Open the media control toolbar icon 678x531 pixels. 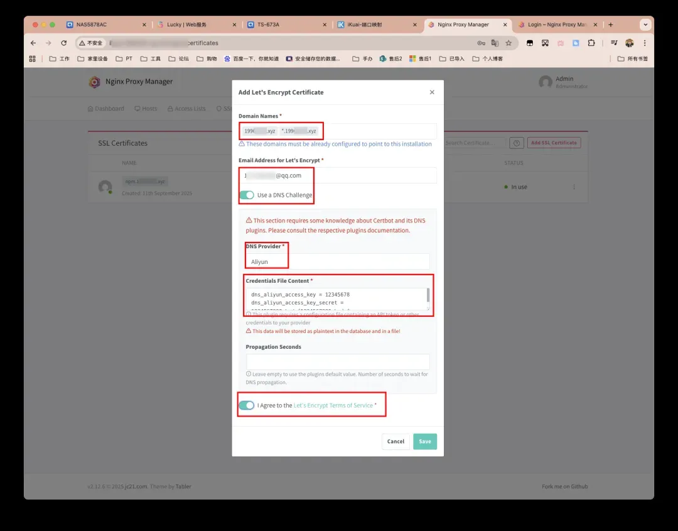(x=614, y=43)
